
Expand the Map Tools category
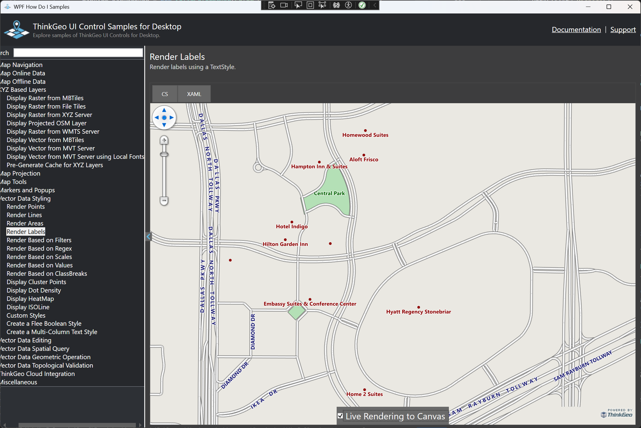point(13,182)
